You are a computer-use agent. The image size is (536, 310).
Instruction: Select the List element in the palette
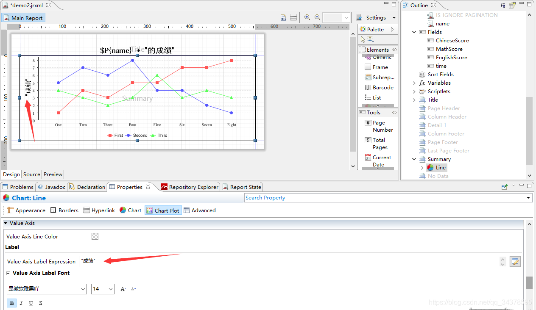pyautogui.click(x=375, y=97)
